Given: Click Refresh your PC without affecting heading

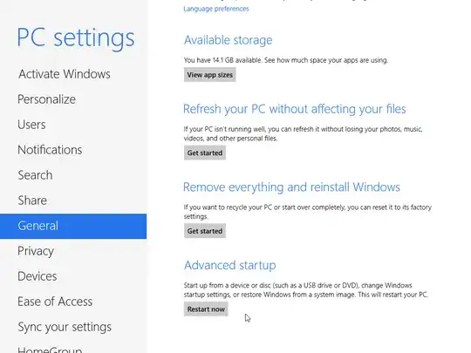Looking at the screenshot, I should click(x=295, y=109).
